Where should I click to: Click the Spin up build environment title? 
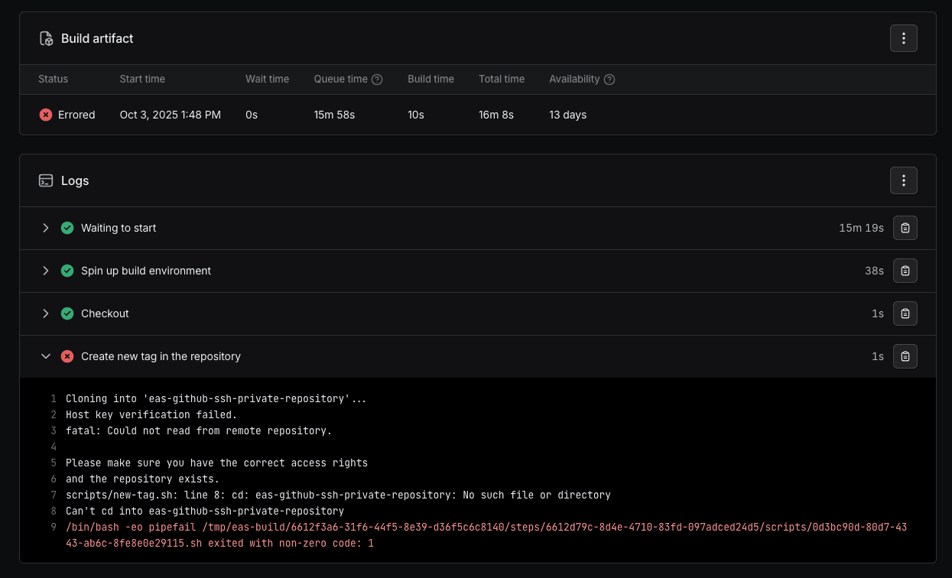pyautogui.click(x=146, y=271)
